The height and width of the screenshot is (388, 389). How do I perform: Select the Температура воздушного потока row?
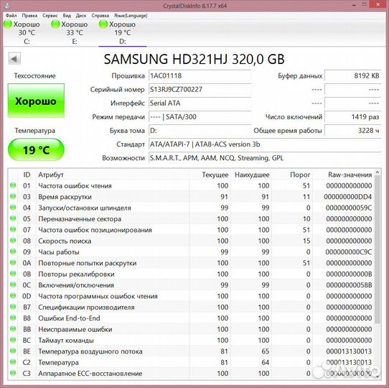[191, 351]
